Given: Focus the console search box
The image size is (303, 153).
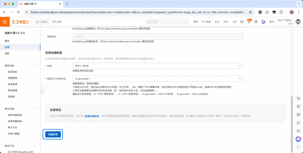Looking at the screenshot, I should [x=167, y=22].
